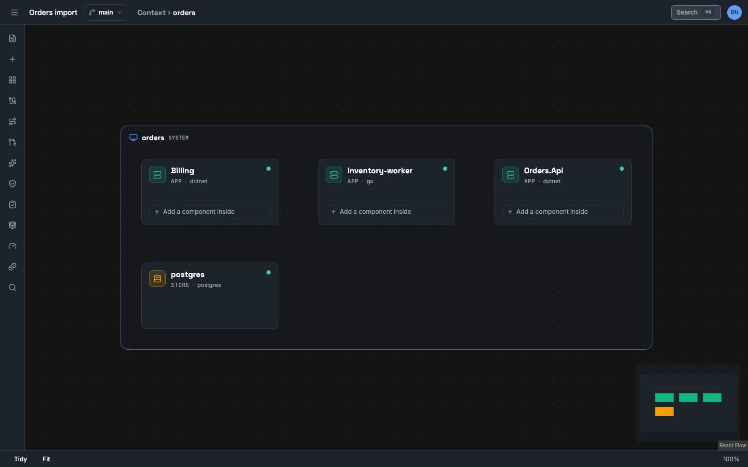Click the sparkles icon in sidebar
The image size is (748, 467).
tap(12, 163)
